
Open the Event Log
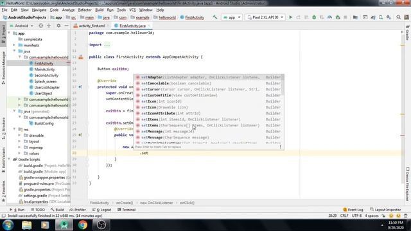(353, 210)
